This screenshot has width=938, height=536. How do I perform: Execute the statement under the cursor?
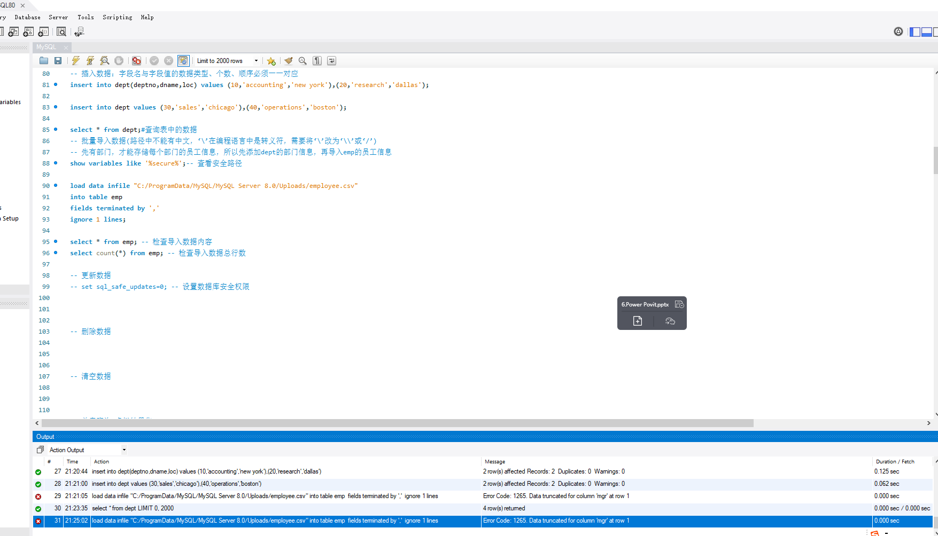click(90, 61)
